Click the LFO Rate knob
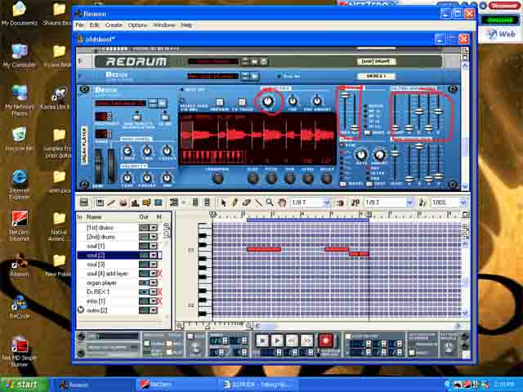Viewport: 523px width, 392px height. tap(361, 155)
